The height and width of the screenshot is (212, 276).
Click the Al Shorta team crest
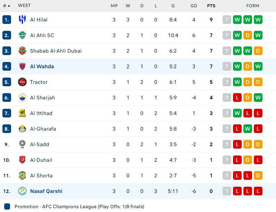tap(22, 176)
